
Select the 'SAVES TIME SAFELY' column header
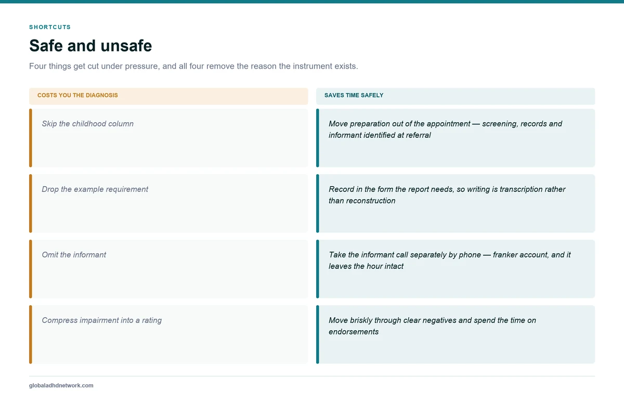pos(456,96)
